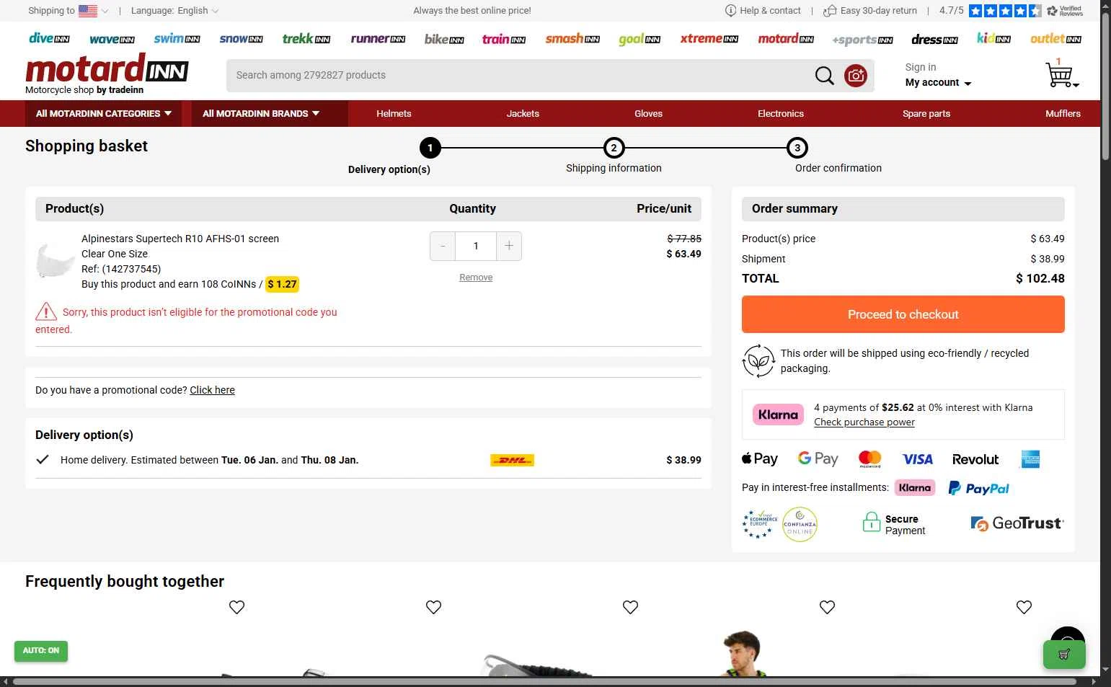Click step 2 Shipping information marker
Viewport: 1111px width, 687px height.
click(614, 148)
